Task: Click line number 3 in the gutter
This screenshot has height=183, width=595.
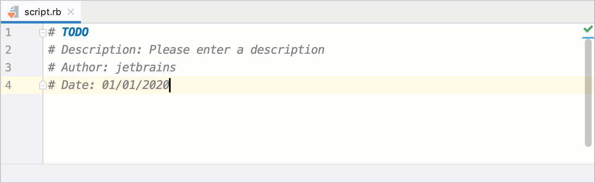Action: [x=8, y=68]
